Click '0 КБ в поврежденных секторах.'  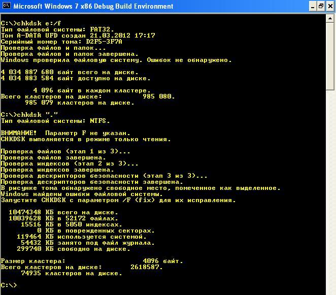click(96, 231)
